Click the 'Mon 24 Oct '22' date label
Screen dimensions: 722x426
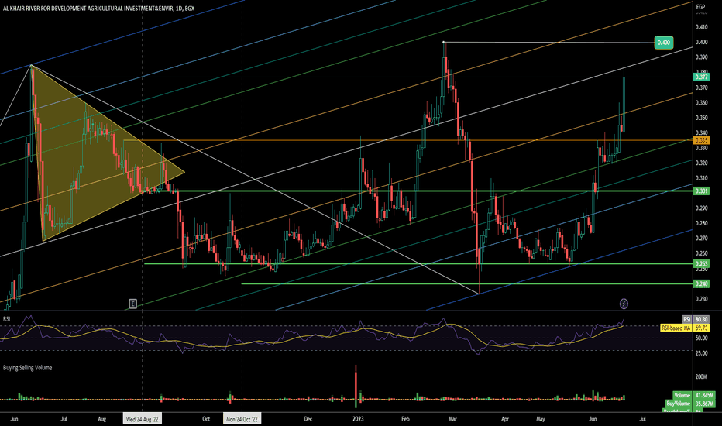pyautogui.click(x=242, y=419)
